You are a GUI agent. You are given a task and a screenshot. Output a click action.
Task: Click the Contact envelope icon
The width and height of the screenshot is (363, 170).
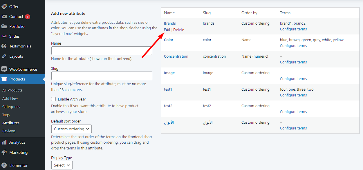[x=4, y=17]
